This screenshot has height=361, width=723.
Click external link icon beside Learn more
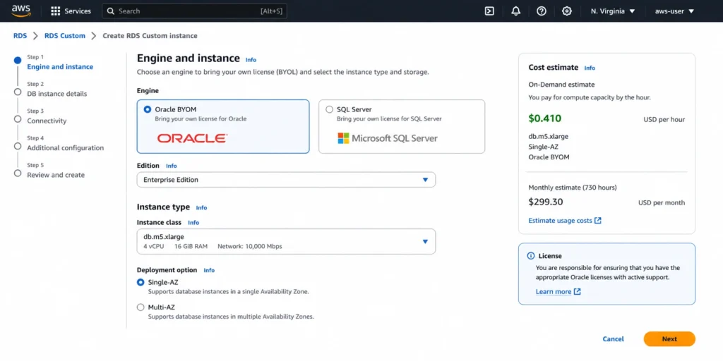point(578,291)
